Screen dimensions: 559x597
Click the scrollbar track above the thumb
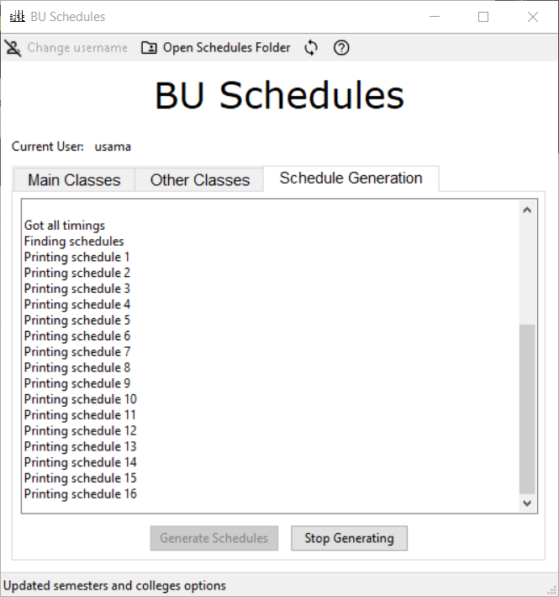click(527, 269)
